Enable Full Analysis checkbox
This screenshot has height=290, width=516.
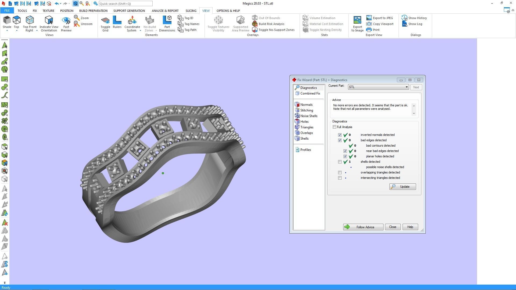click(x=334, y=127)
